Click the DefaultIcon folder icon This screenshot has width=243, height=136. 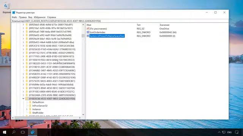(30, 102)
